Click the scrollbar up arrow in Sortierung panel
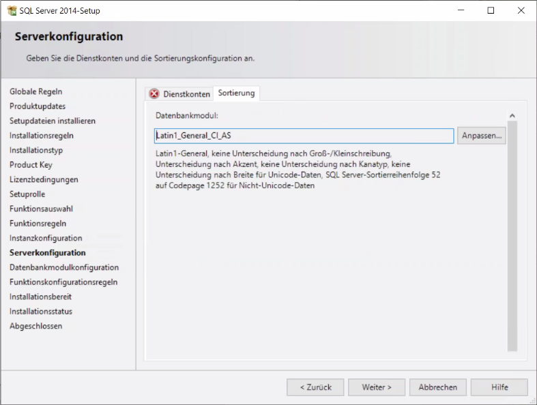This screenshot has width=537, height=405. pyautogui.click(x=512, y=117)
